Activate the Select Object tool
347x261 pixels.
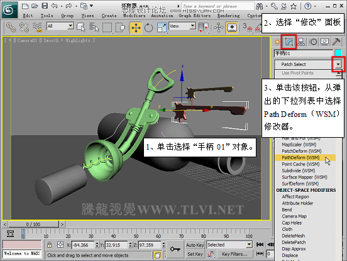81,28
